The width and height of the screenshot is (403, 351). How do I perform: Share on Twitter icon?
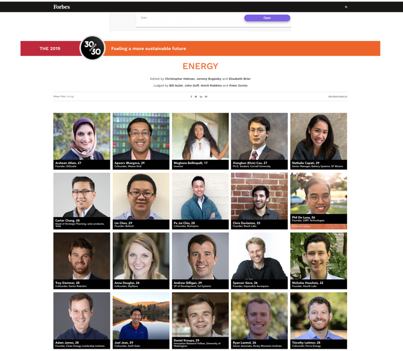pyautogui.click(x=196, y=97)
